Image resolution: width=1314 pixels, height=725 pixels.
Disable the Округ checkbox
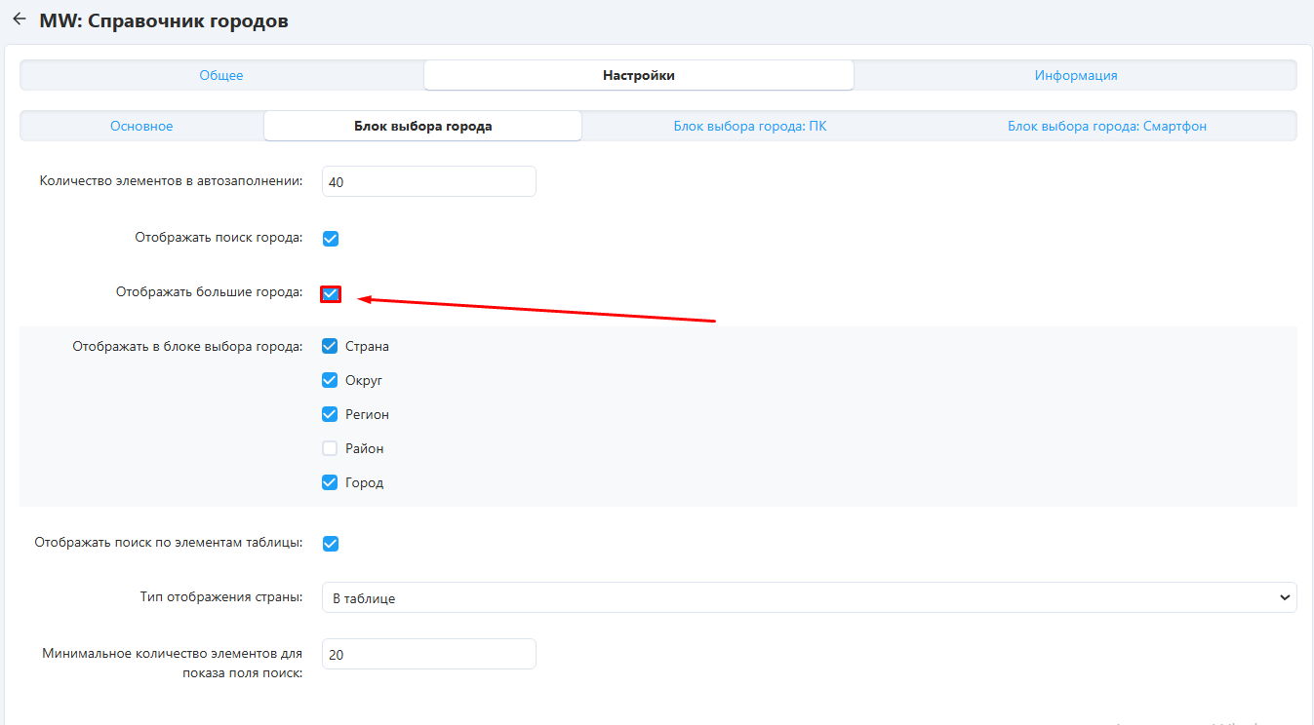click(x=330, y=380)
